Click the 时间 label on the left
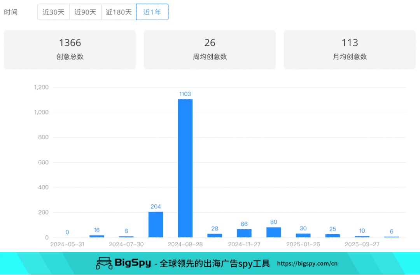 [x=12, y=12]
